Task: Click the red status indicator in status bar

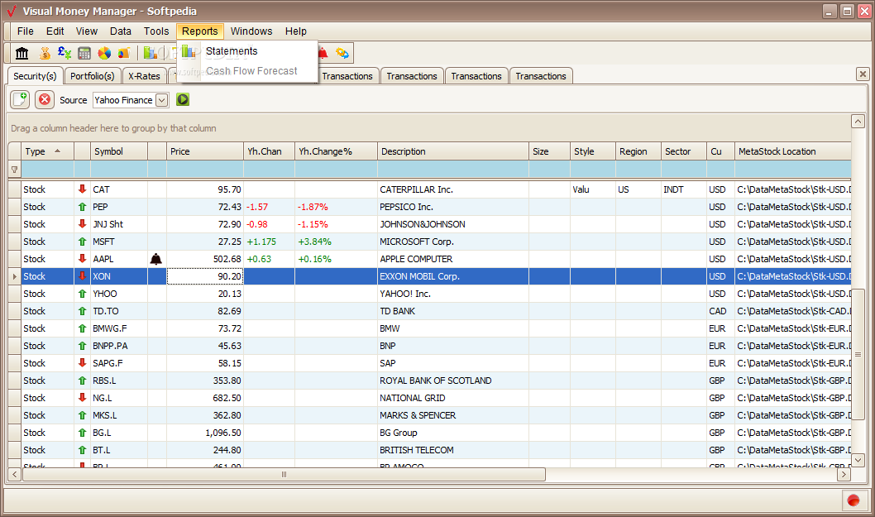Action: (x=853, y=500)
